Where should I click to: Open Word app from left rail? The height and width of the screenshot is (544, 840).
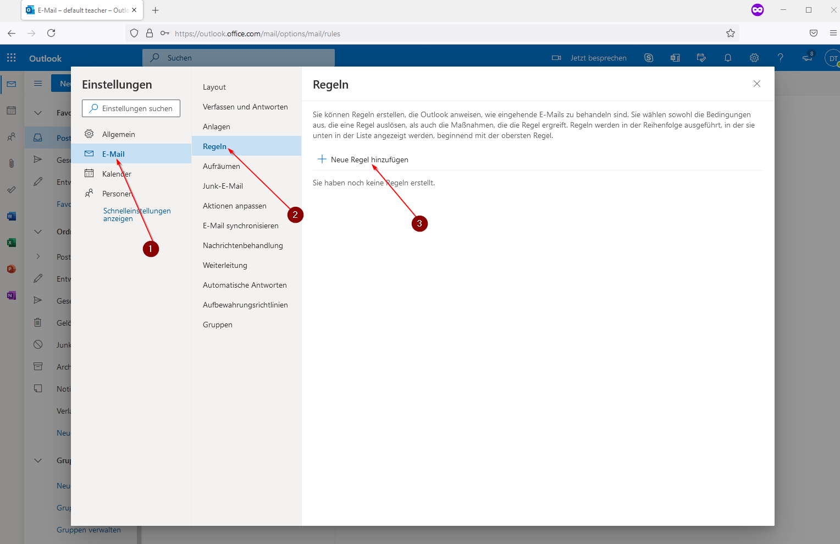tap(11, 216)
